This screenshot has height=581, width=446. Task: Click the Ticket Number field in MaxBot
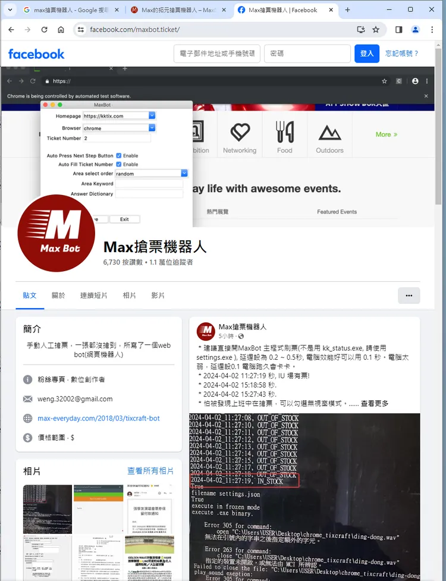pos(117,138)
